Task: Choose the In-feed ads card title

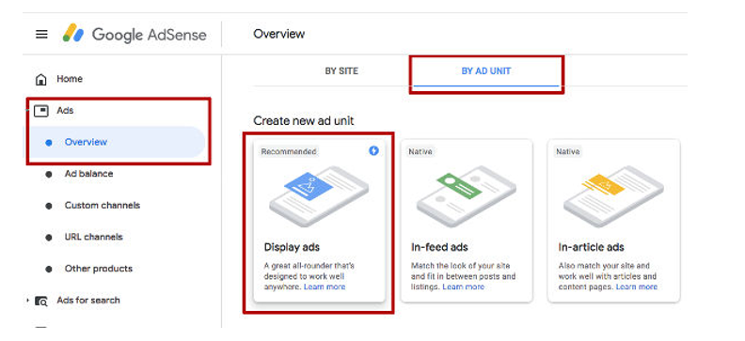Action: click(x=439, y=247)
